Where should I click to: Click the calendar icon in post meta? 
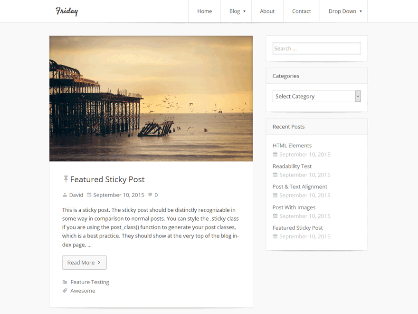tap(89, 195)
